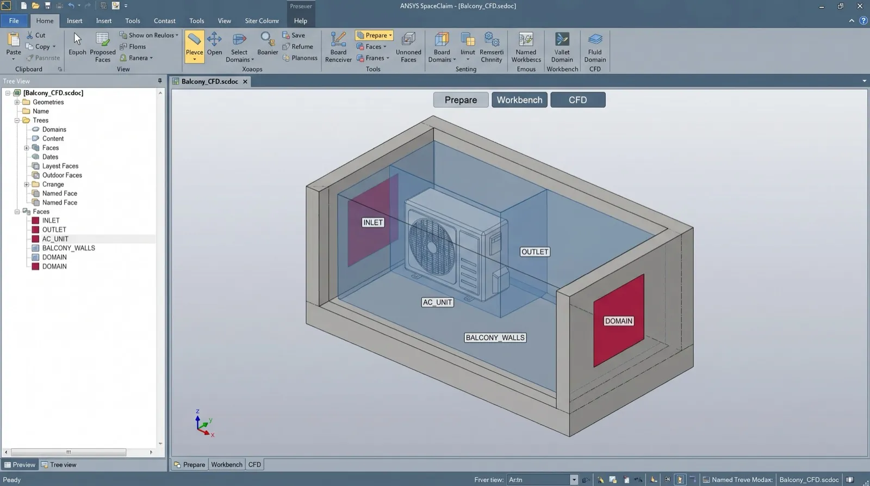
Task: Click the Vallet Domain Workbench icon
Action: pyautogui.click(x=562, y=40)
